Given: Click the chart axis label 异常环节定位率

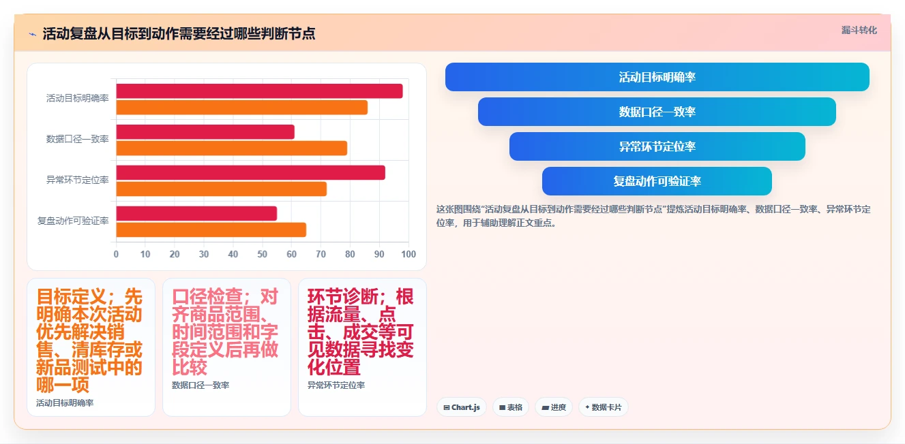Looking at the screenshot, I should click(x=77, y=180).
